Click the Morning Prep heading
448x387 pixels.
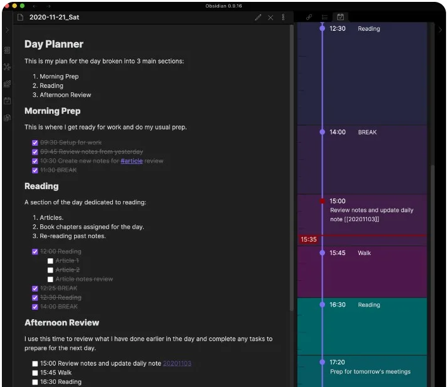tap(52, 111)
